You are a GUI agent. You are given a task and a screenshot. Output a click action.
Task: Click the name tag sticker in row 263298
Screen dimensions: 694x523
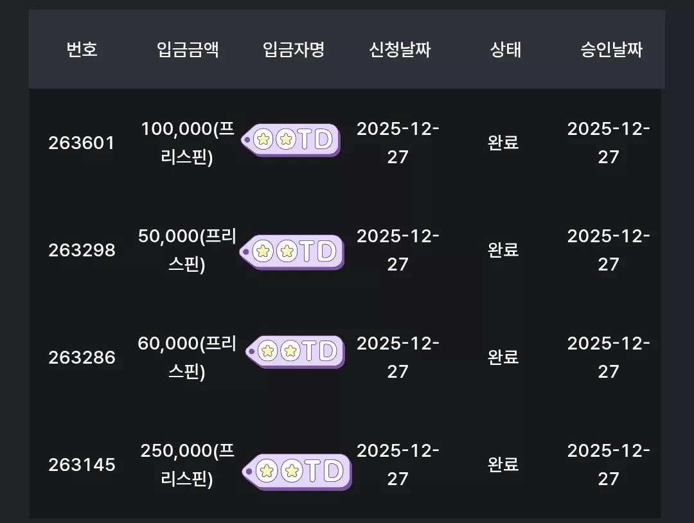click(x=292, y=252)
